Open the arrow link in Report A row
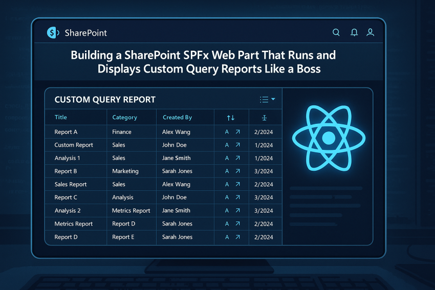Screen dimensions: 435x290 tap(238, 132)
